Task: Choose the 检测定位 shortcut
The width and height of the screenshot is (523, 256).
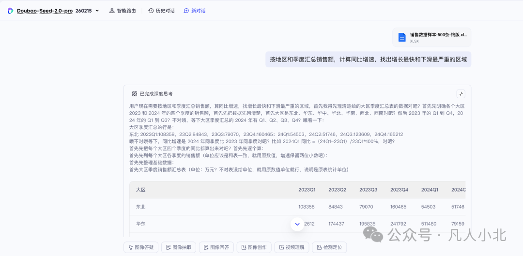Action: [329, 247]
